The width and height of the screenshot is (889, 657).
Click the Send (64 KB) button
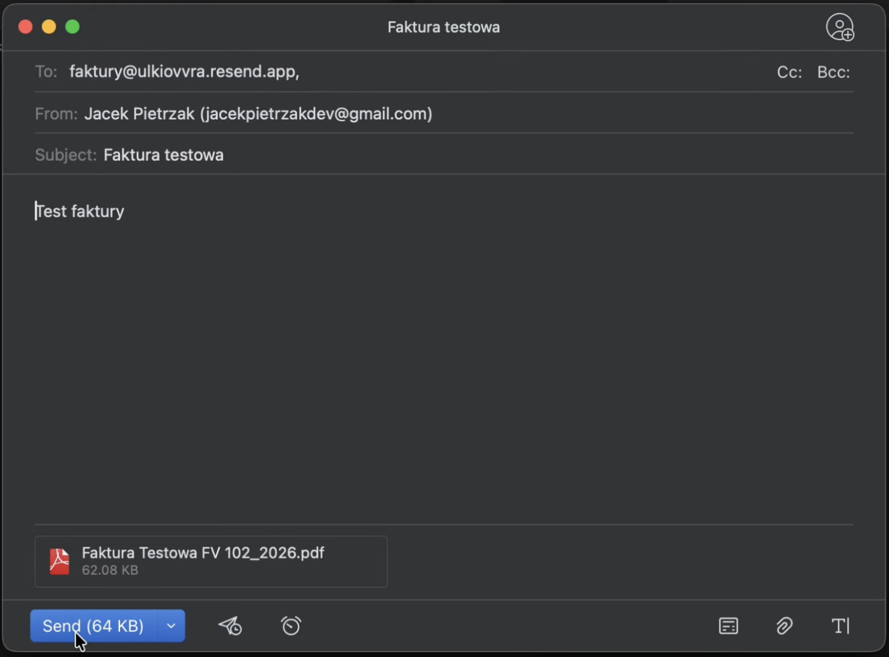94,626
